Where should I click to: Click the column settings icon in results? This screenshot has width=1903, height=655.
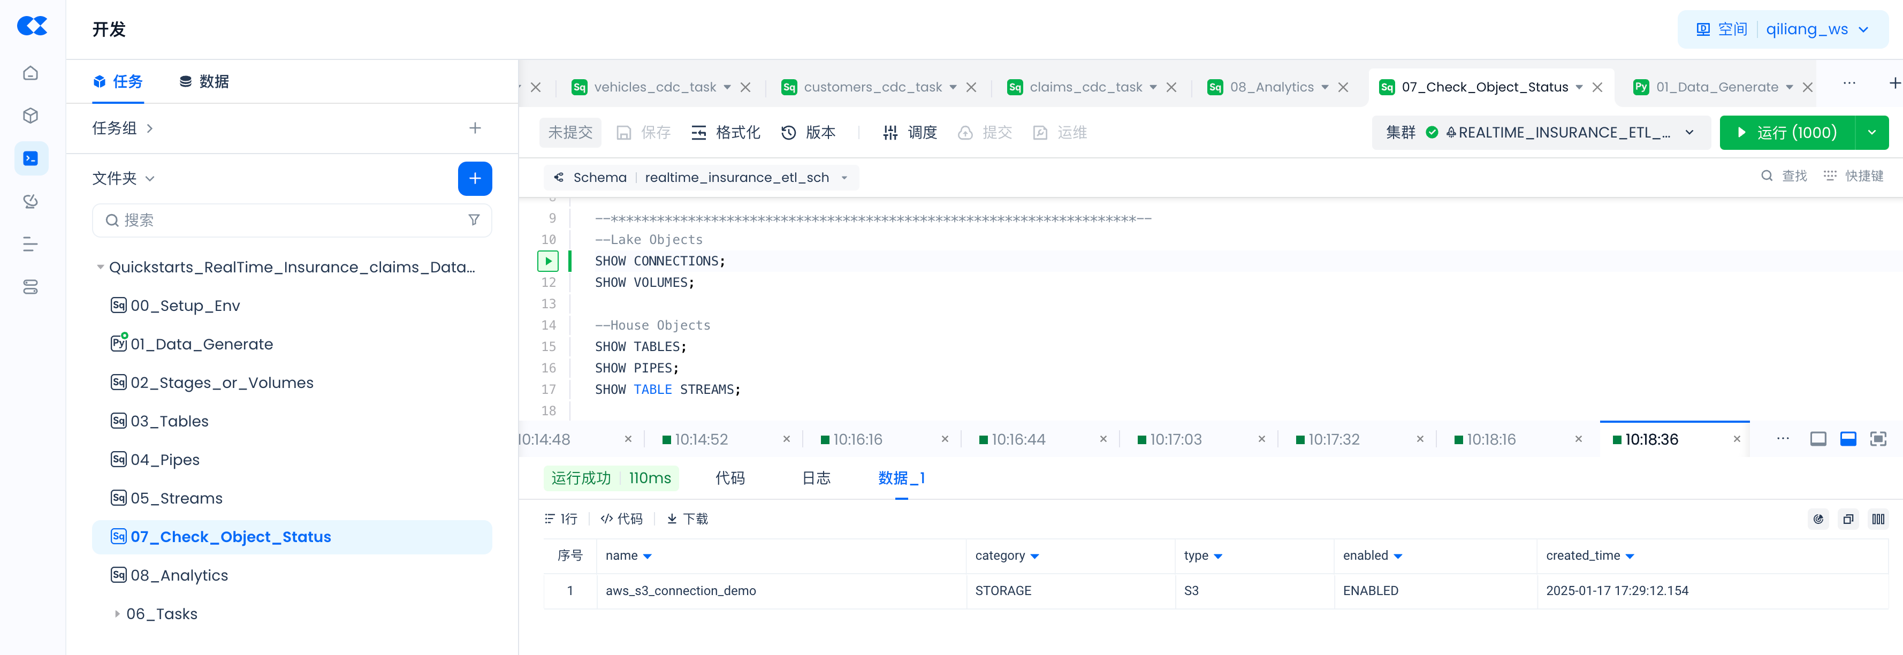pos(1878,519)
